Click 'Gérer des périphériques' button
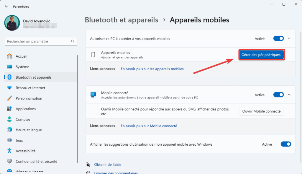Viewport: 302px width, 174px height. click(261, 55)
